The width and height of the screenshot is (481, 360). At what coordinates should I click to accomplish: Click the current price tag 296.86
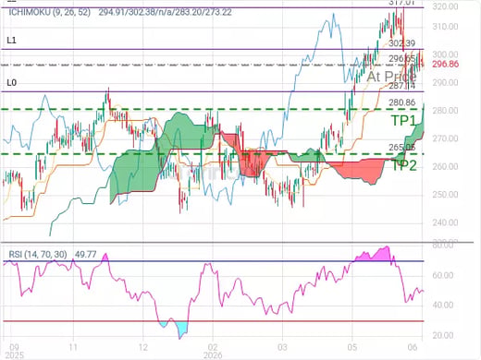click(445, 64)
